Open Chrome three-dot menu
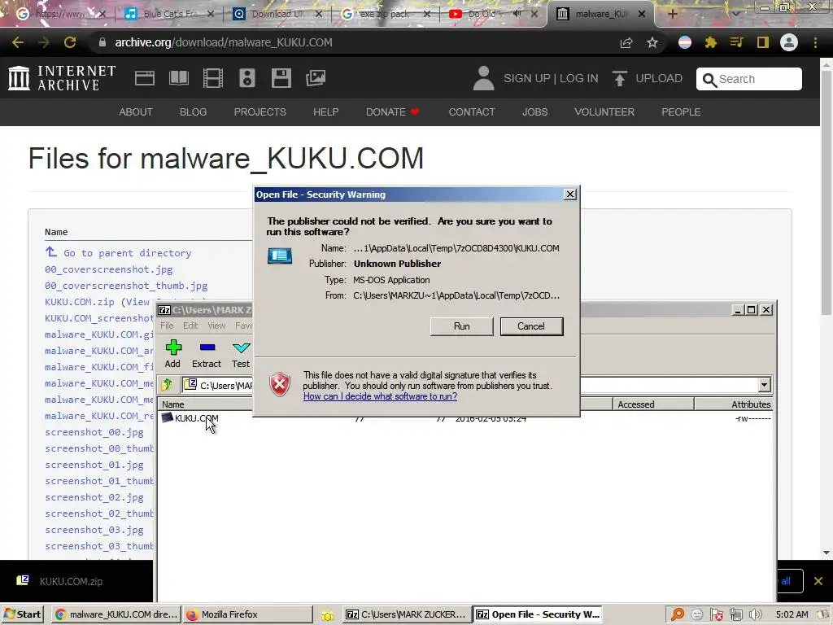The width and height of the screenshot is (833, 625). (815, 42)
